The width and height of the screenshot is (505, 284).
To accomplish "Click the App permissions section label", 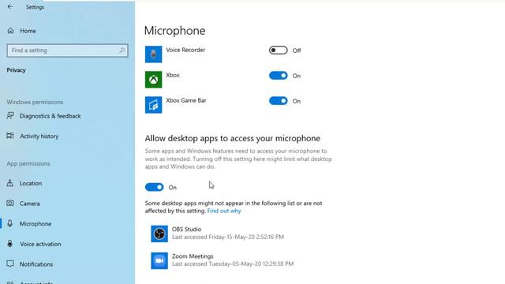I will [x=28, y=163].
